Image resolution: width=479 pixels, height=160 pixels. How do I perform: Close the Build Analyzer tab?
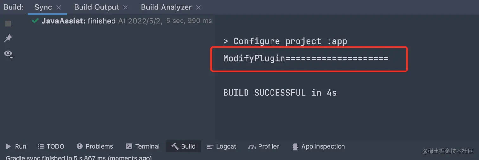point(198,8)
